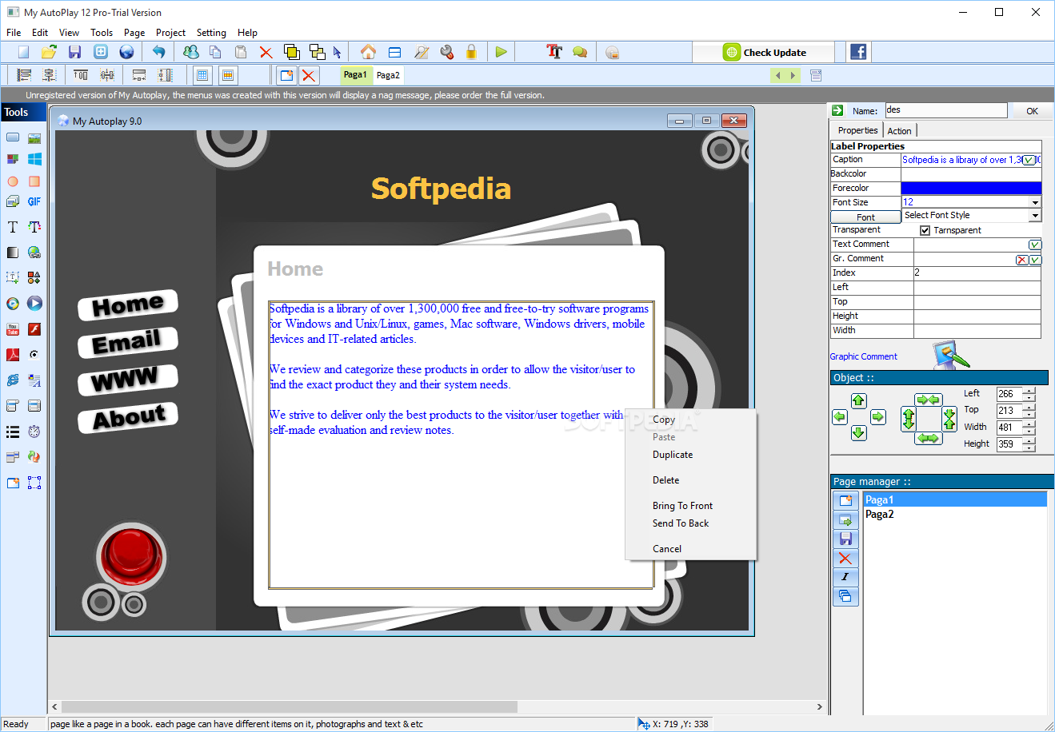This screenshot has height=732, width=1055.
Task: Click the Facebook icon
Action: 858,52
